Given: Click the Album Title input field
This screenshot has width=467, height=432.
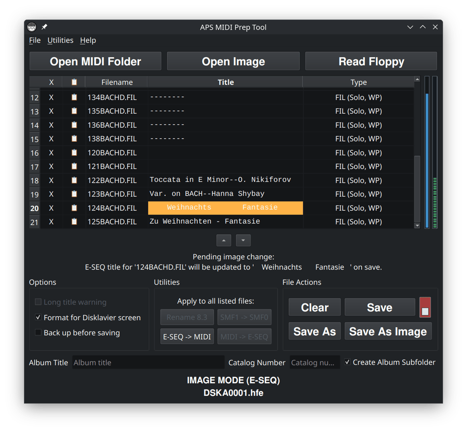Looking at the screenshot, I should (x=148, y=362).
